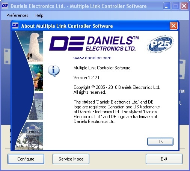Click the 'Version 1.2.2.0' text
Screen dimensions: 190x171
tap(87, 78)
